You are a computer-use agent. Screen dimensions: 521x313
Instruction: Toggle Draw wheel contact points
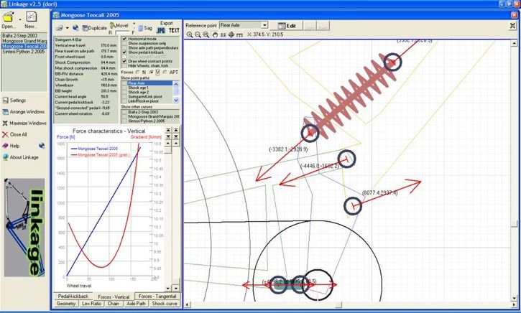pyautogui.click(x=124, y=62)
